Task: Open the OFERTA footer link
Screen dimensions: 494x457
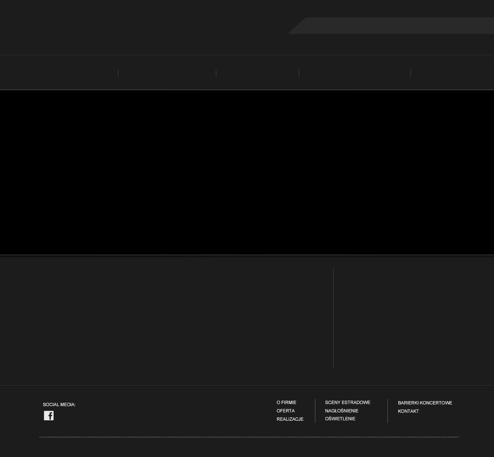Action: point(285,411)
